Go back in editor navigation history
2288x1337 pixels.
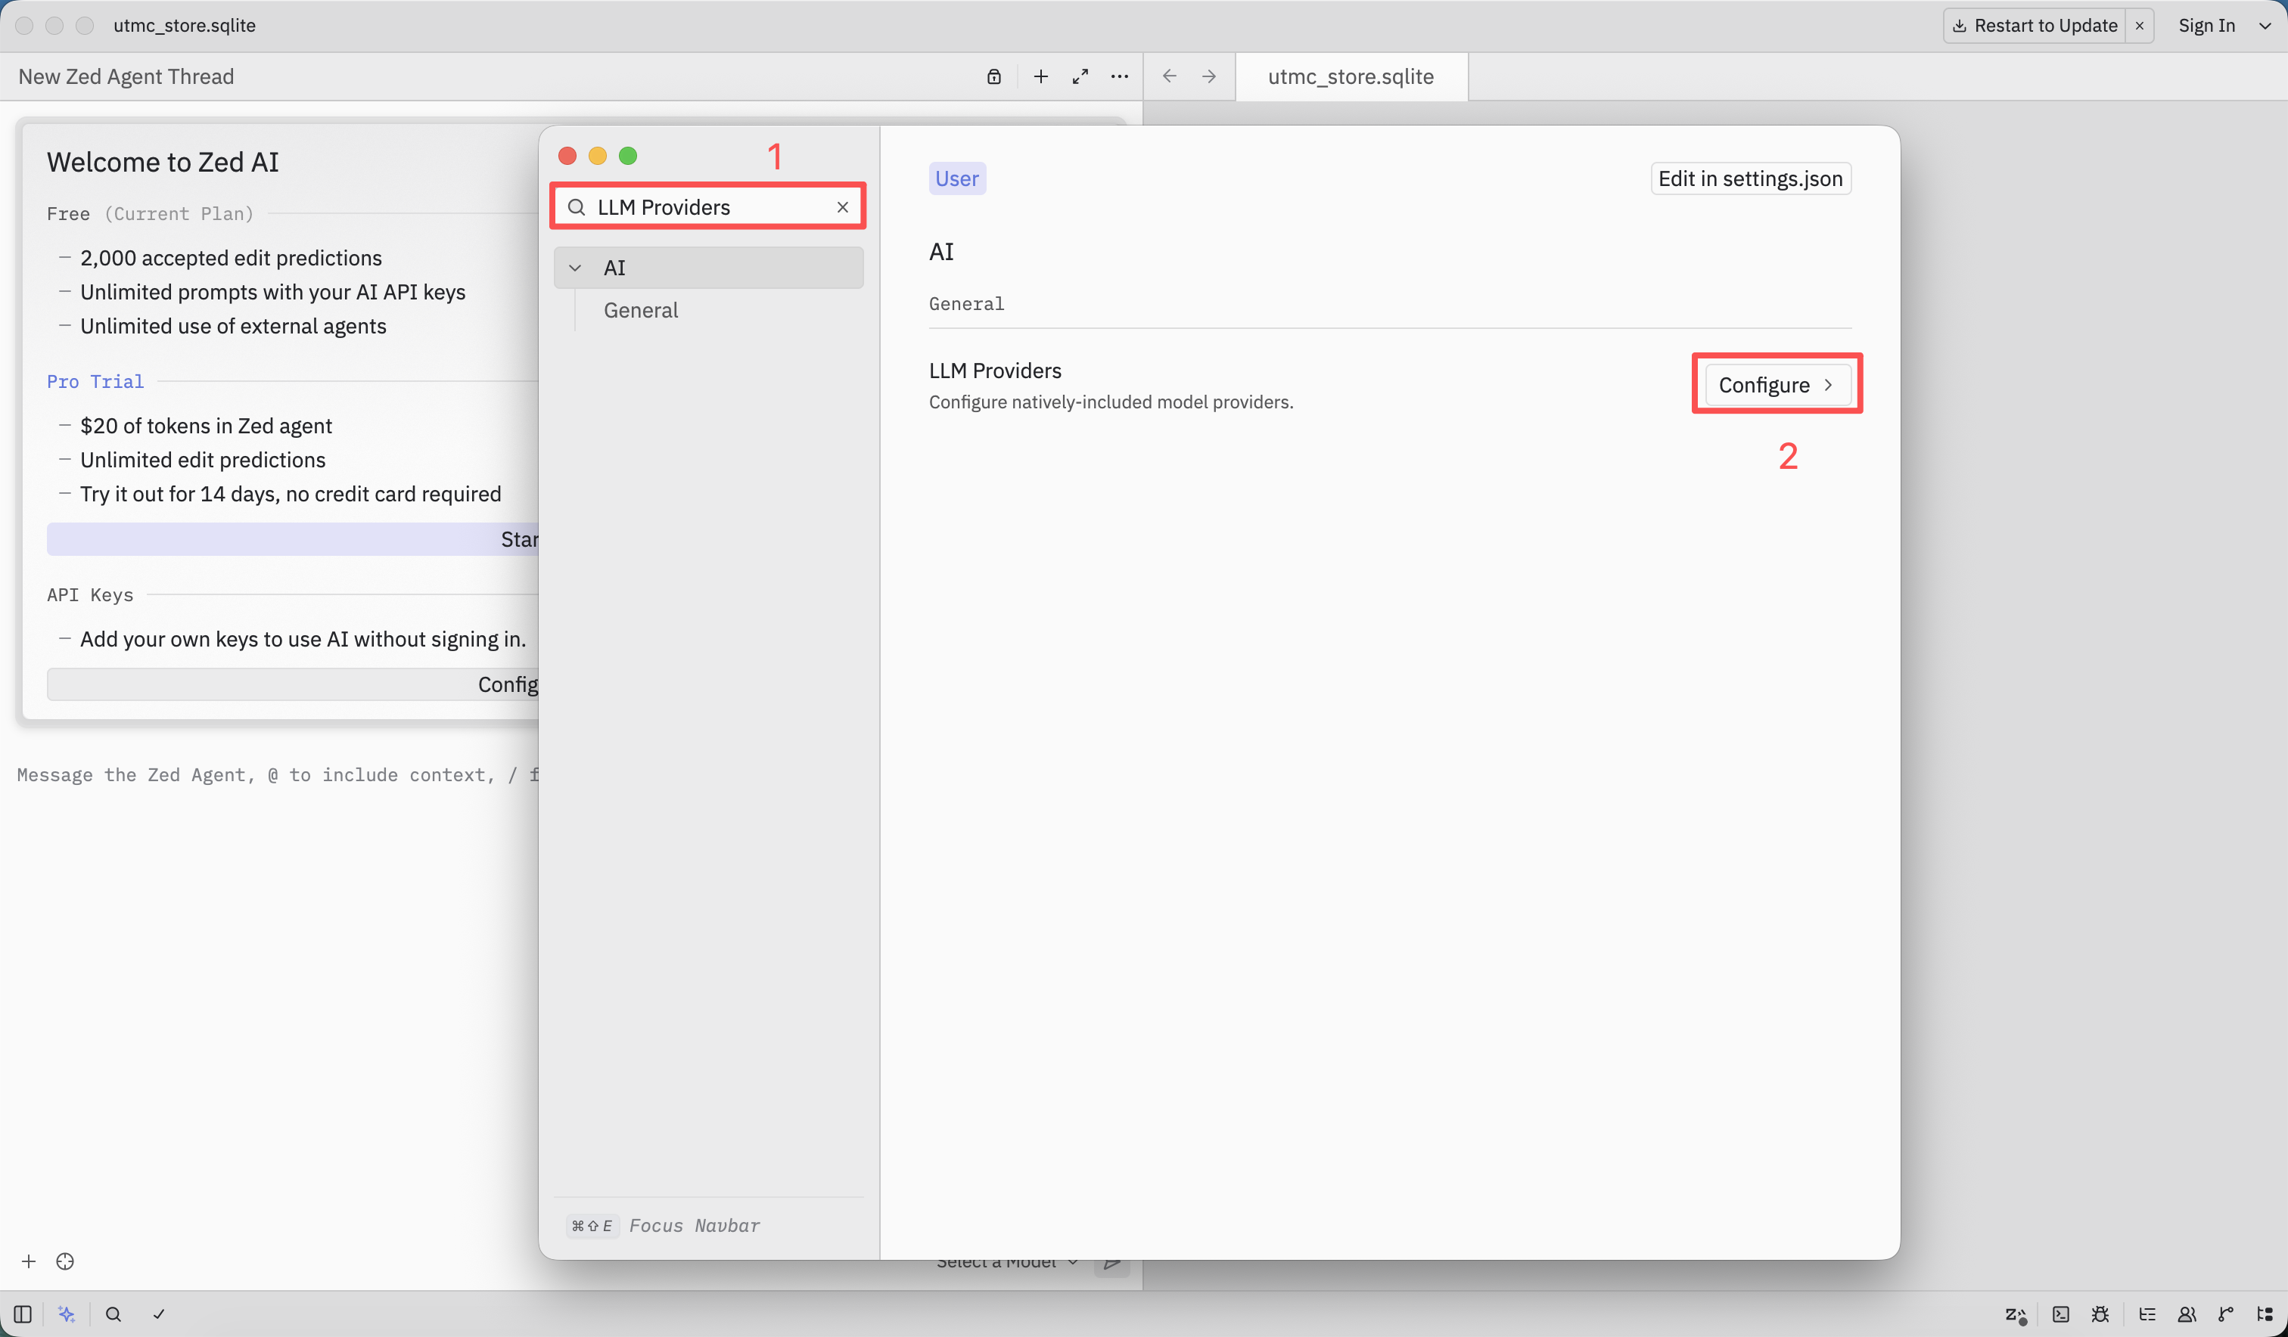click(1170, 76)
